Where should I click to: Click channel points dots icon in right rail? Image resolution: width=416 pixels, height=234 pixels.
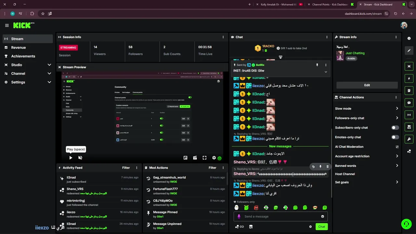point(409,151)
